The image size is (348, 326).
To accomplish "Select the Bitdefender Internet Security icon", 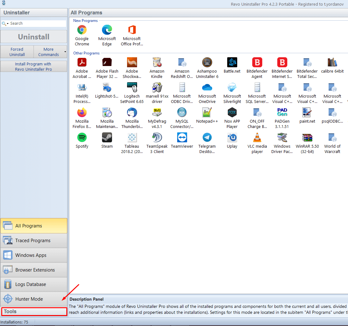I will click(282, 62).
